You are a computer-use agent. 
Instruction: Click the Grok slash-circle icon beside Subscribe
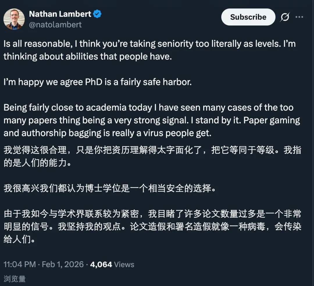285,17
